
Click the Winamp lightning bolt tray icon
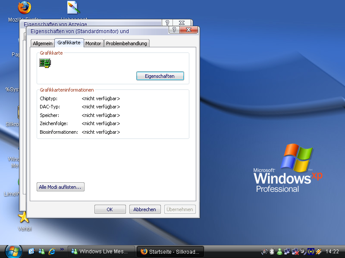click(x=319, y=252)
